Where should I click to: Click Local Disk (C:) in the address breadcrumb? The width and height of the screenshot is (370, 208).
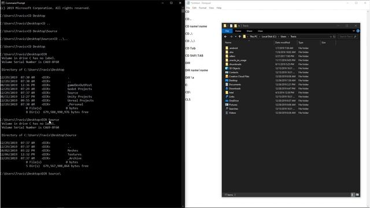point(269,37)
